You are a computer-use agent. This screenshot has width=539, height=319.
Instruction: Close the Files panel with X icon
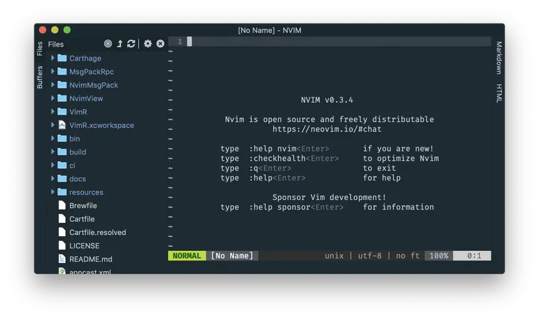tap(160, 44)
